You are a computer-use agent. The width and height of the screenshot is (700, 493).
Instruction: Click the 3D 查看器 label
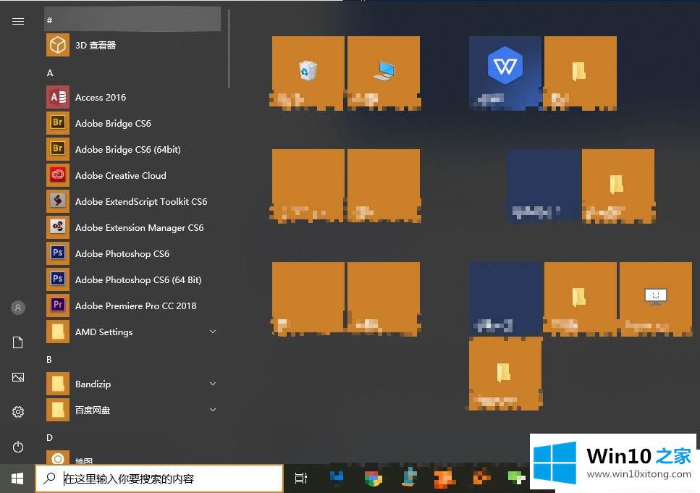pyautogui.click(x=96, y=45)
